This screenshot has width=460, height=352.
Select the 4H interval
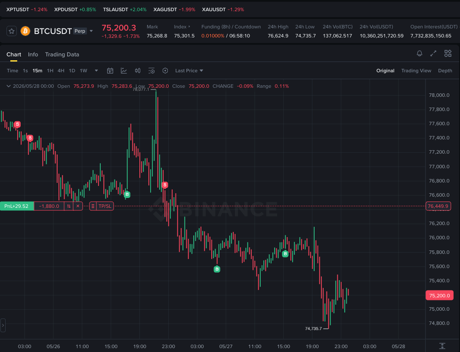pyautogui.click(x=61, y=71)
